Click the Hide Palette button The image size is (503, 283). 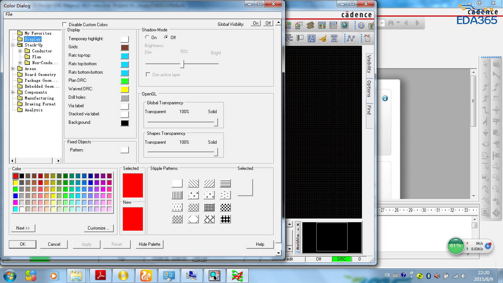coord(149,244)
